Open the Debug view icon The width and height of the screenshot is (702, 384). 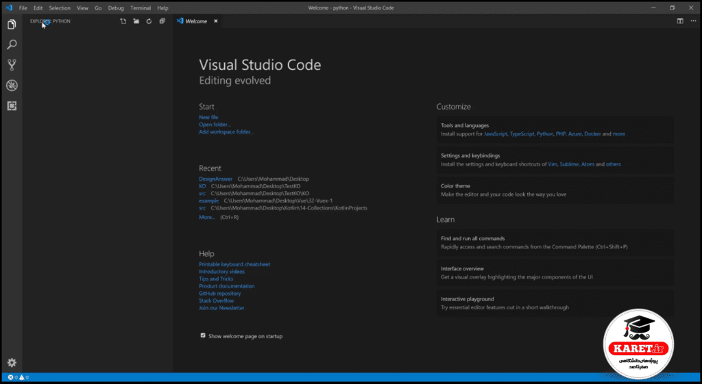[12, 86]
